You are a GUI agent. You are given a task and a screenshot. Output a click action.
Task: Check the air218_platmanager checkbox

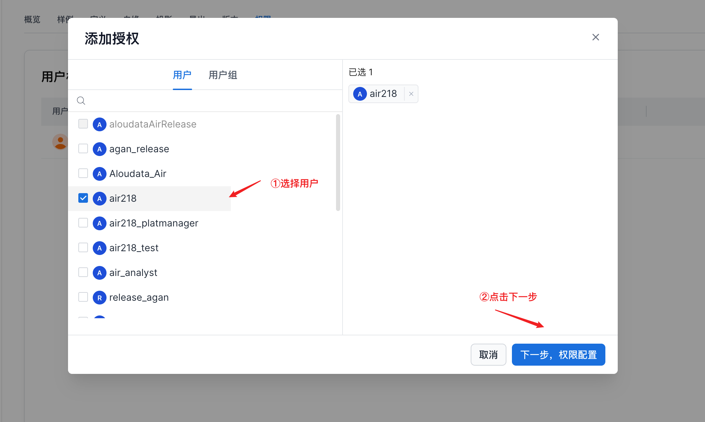pos(83,223)
